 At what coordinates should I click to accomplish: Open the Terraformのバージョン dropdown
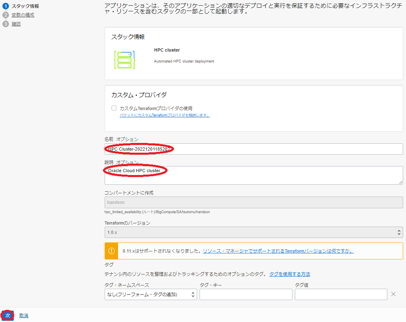(x=253, y=232)
